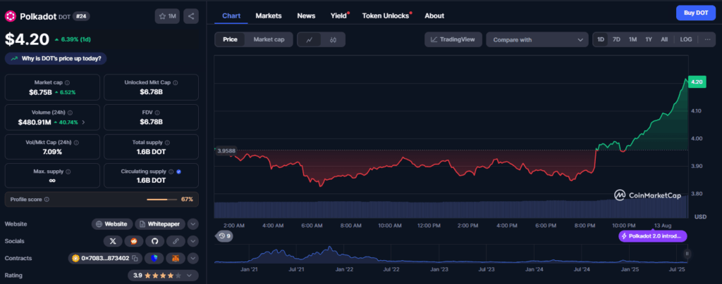Click the Market cap info icon
Screen dimensions: 722x284
67,82
